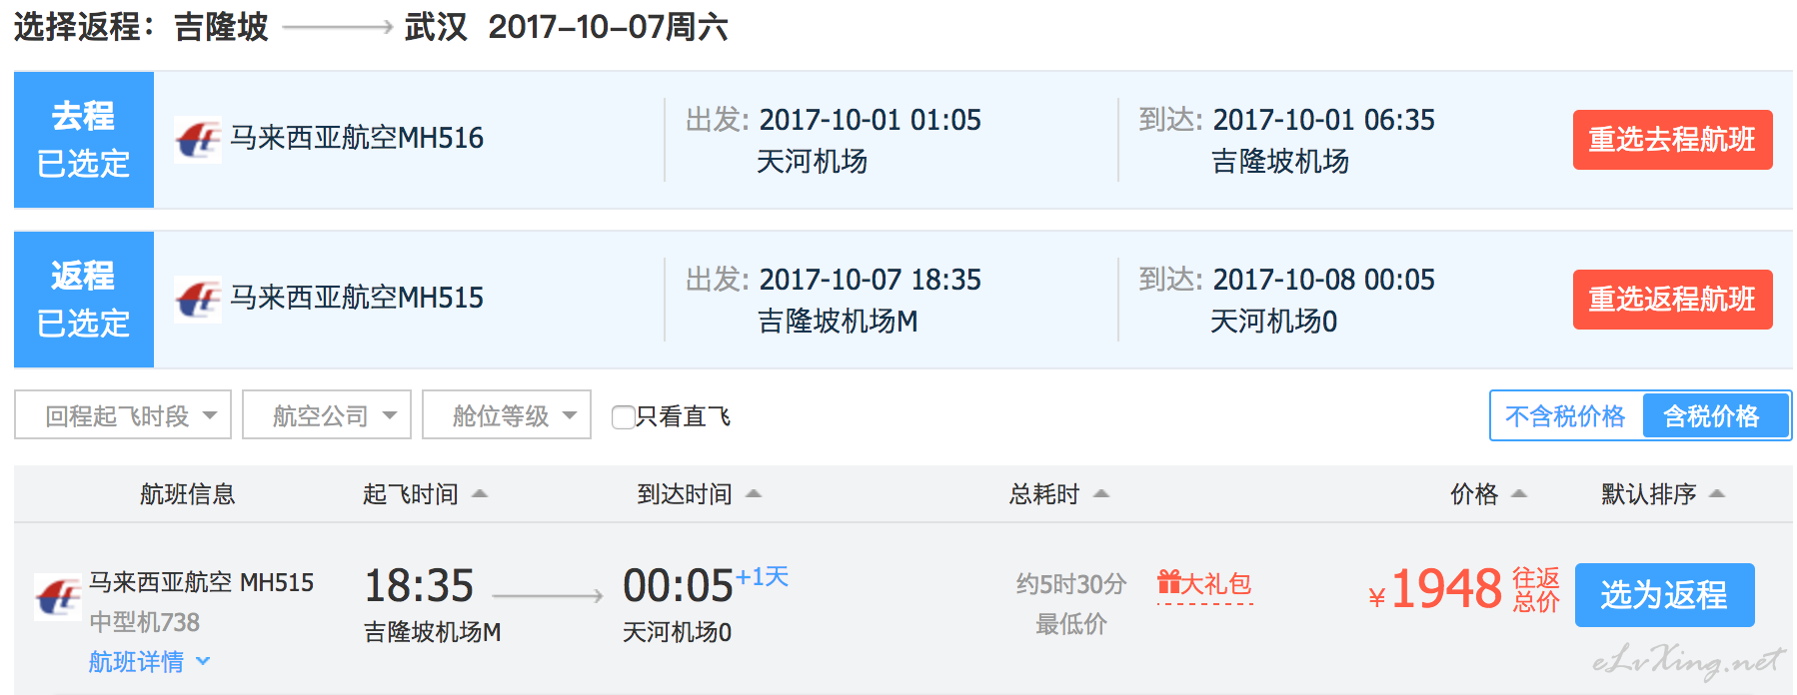Open the 航空公司 filter dropdown
Viewport: 1797px width, 695px height.
[327, 414]
